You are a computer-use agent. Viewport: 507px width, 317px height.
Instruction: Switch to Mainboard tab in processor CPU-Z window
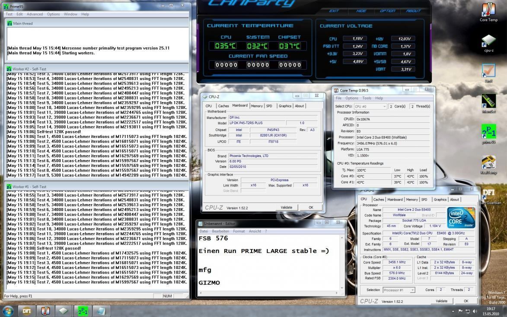pos(395,199)
